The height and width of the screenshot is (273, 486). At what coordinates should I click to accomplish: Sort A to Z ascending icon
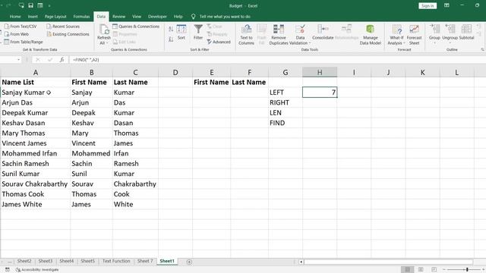tap(171, 29)
